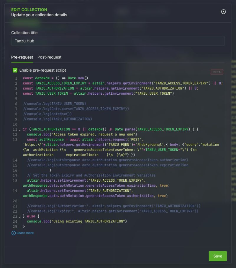This screenshot has height=268, width=236.
Task: Click the Save button
Action: click(x=218, y=256)
